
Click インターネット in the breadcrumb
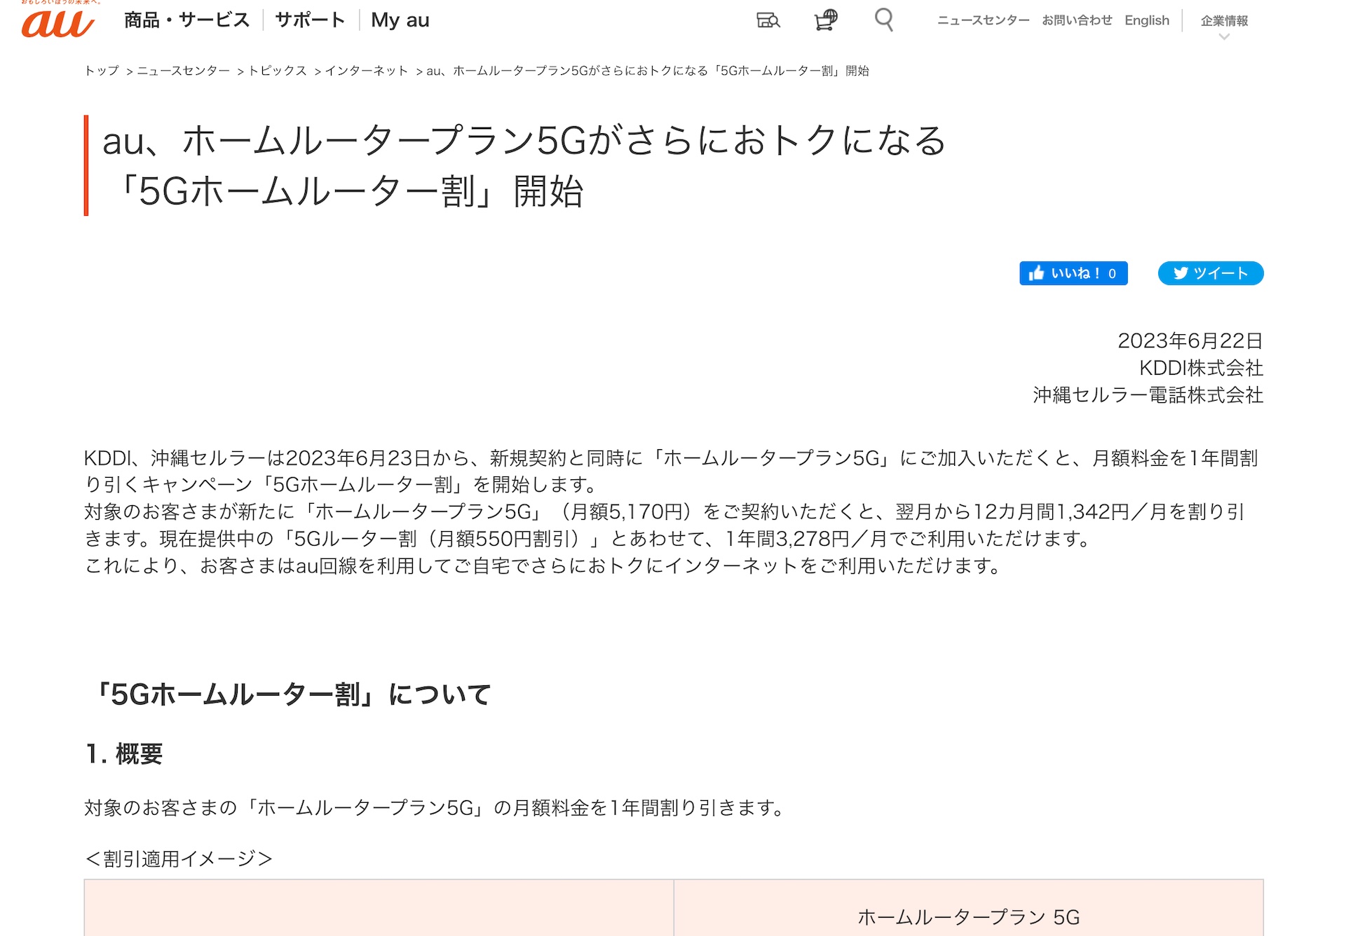click(x=366, y=71)
